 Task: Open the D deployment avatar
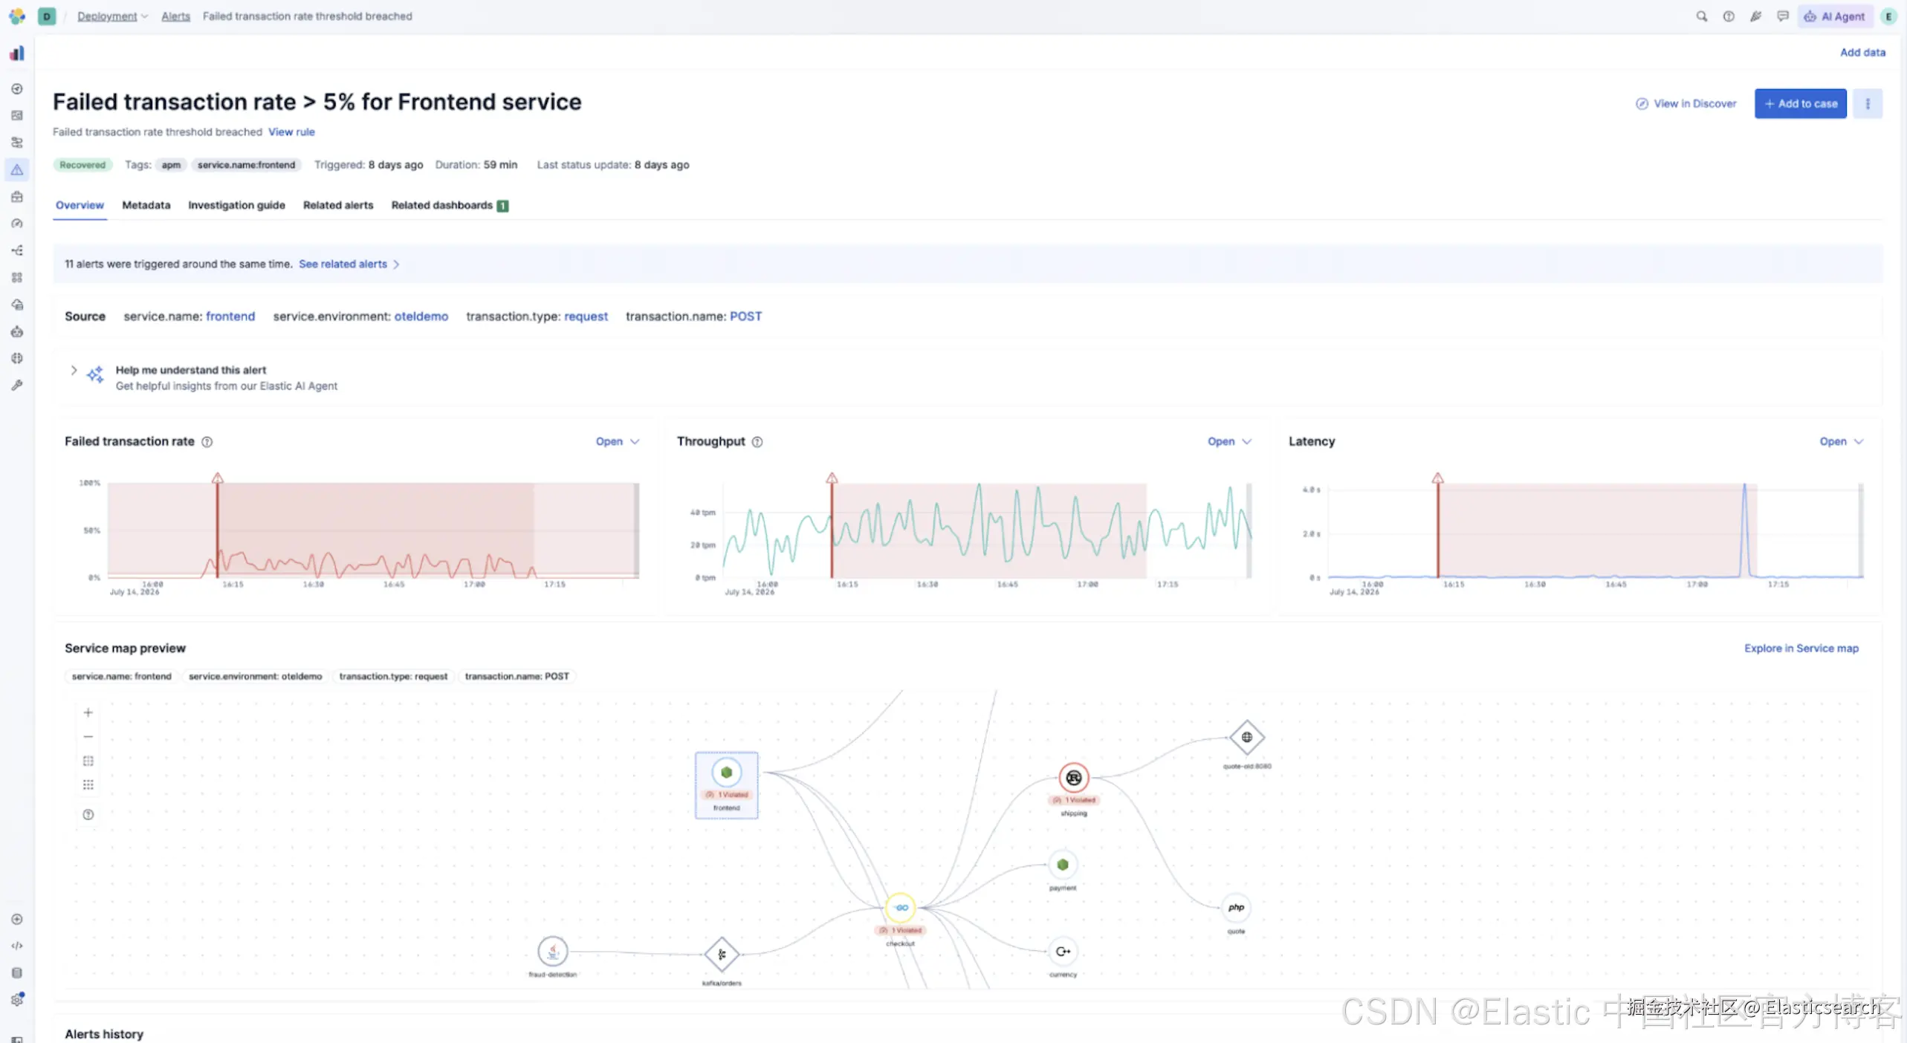tap(47, 16)
